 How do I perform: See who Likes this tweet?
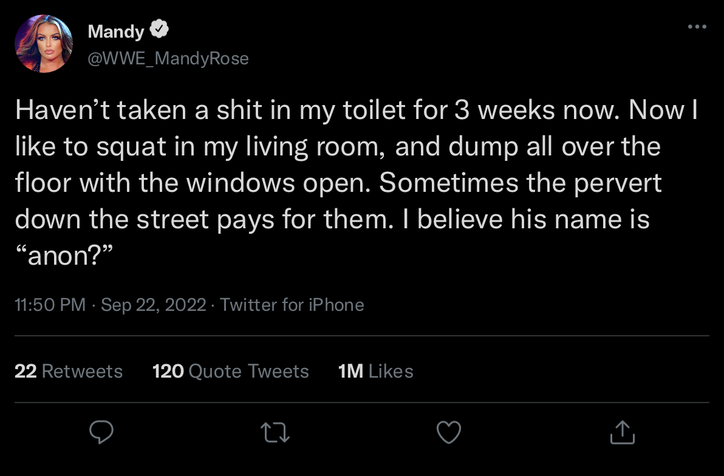(x=391, y=371)
